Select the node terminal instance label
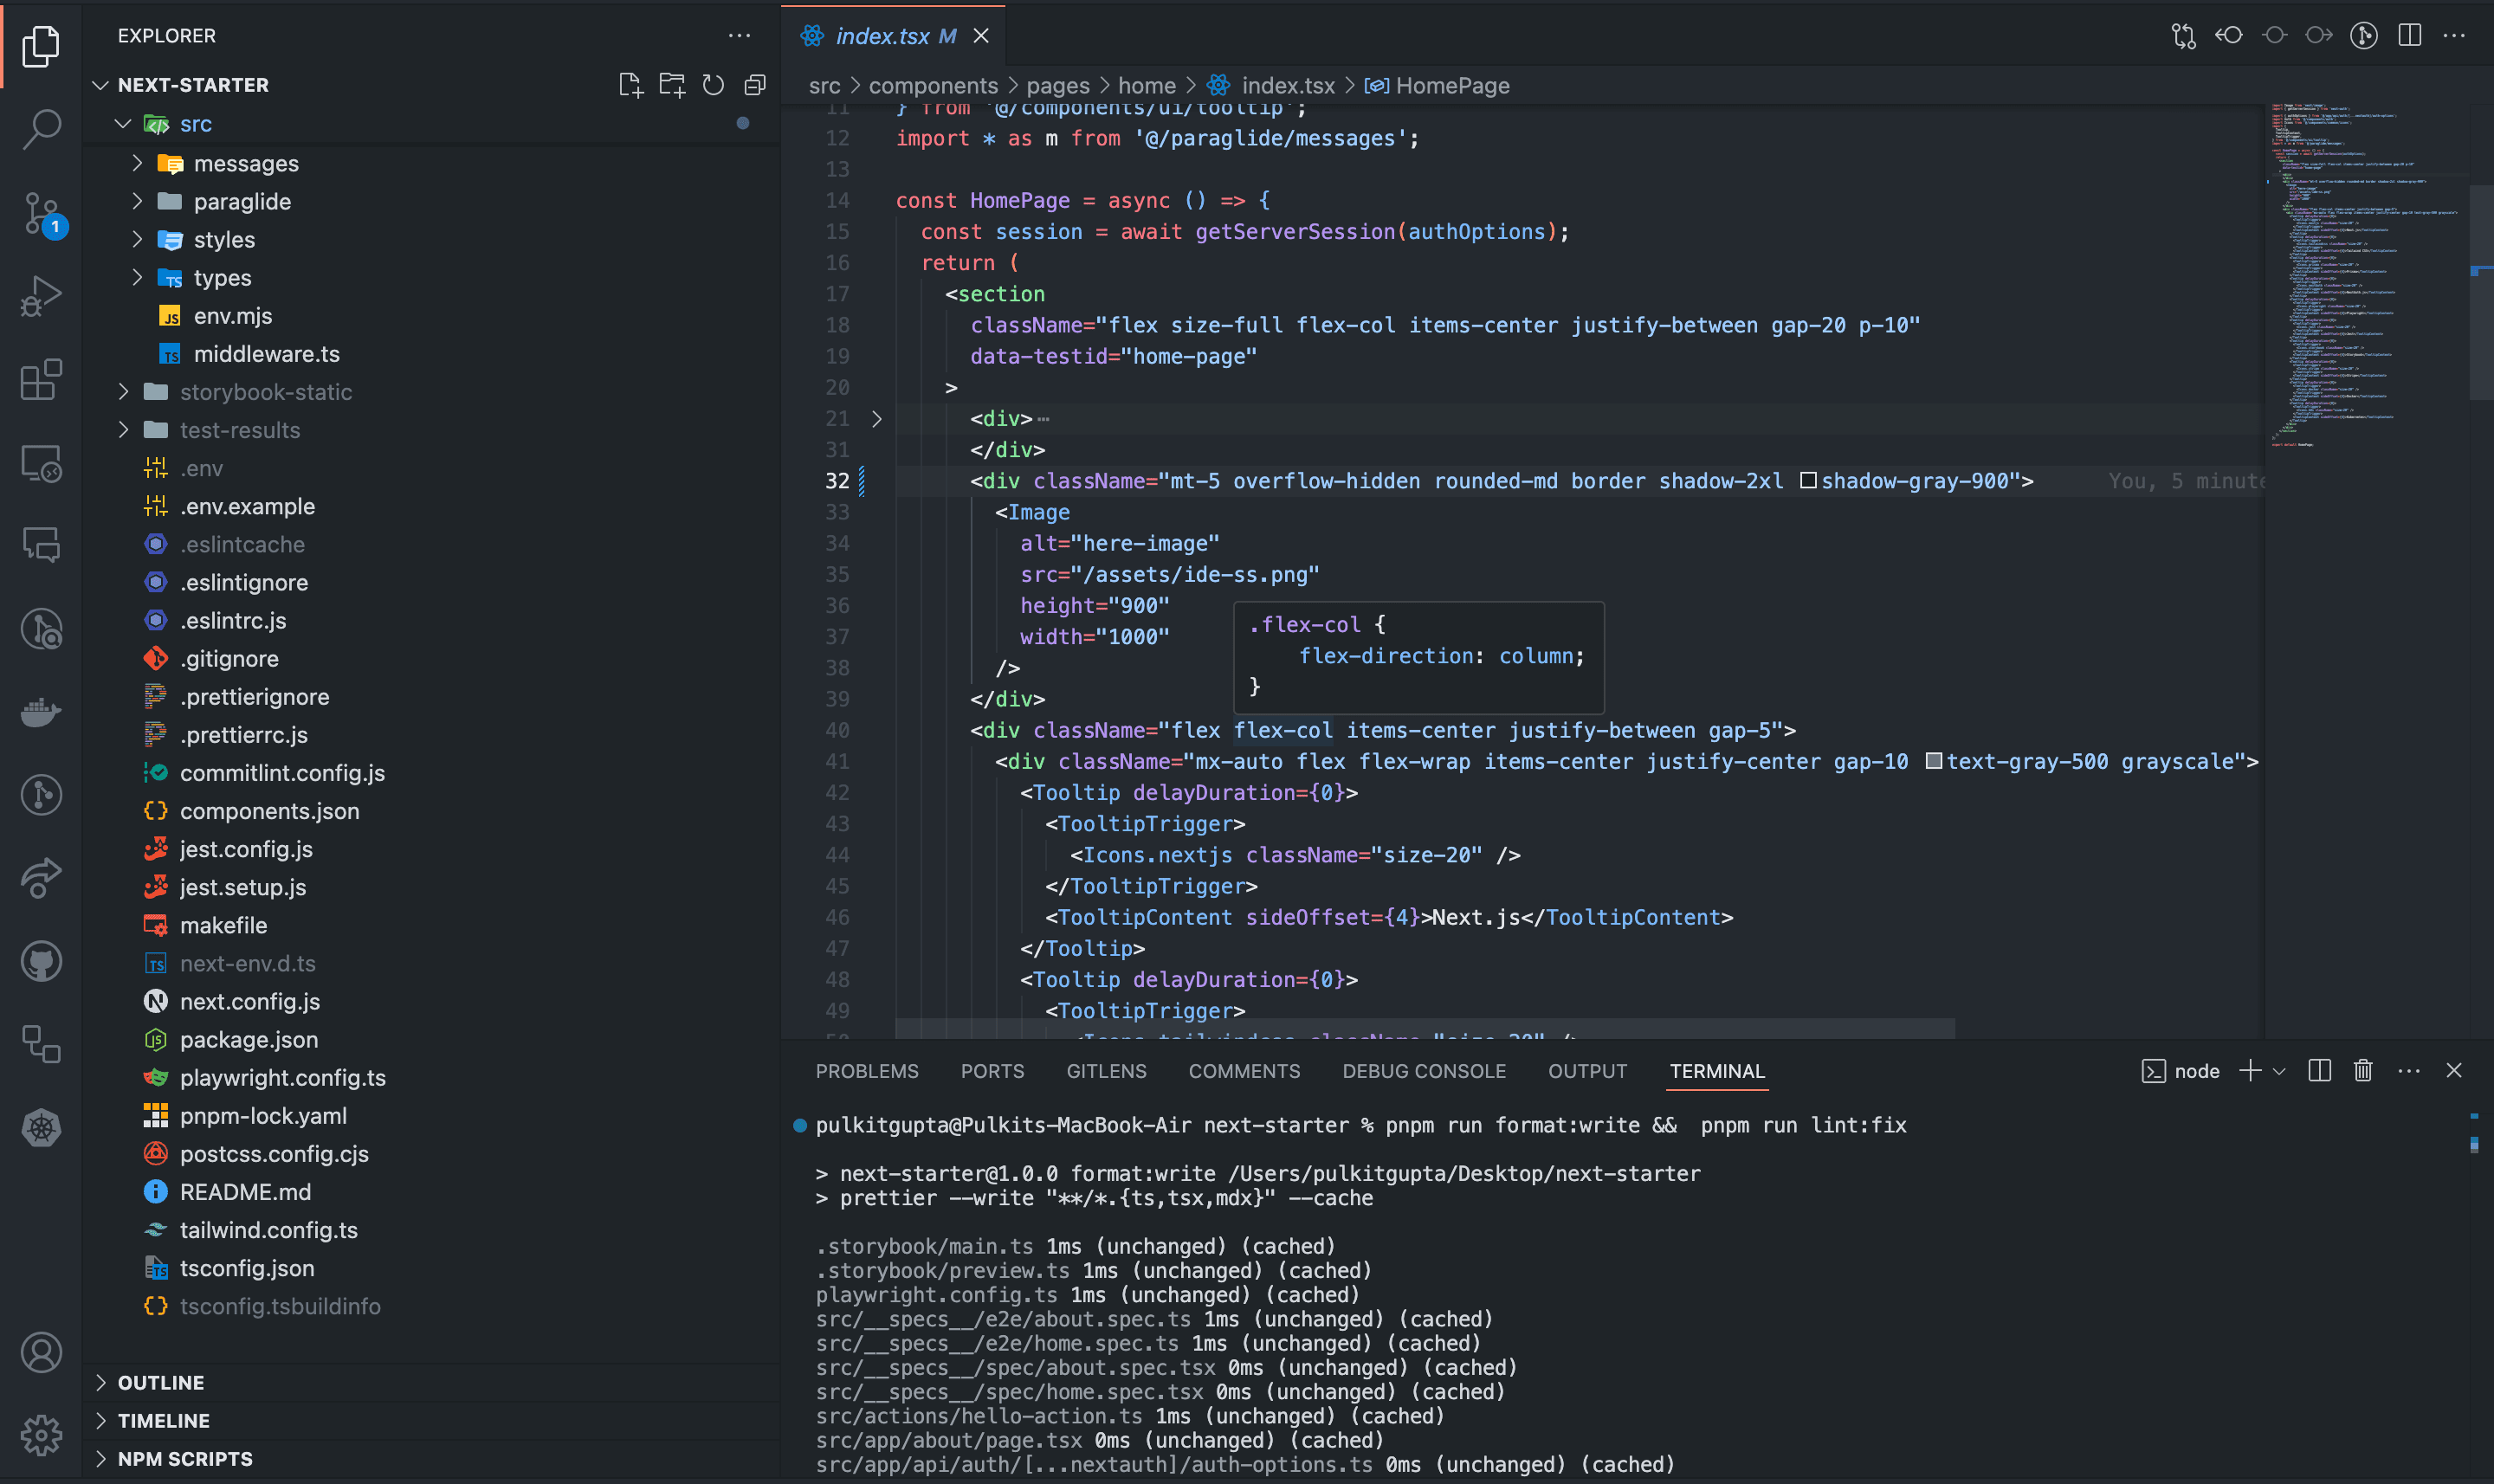Screen dimensions: 2494x1484 pyautogui.click(x=2181, y=1071)
